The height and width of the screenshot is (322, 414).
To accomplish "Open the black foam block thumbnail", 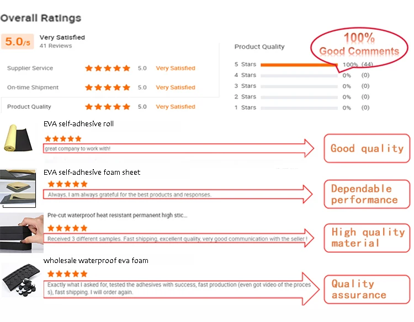I will tap(22, 233).
